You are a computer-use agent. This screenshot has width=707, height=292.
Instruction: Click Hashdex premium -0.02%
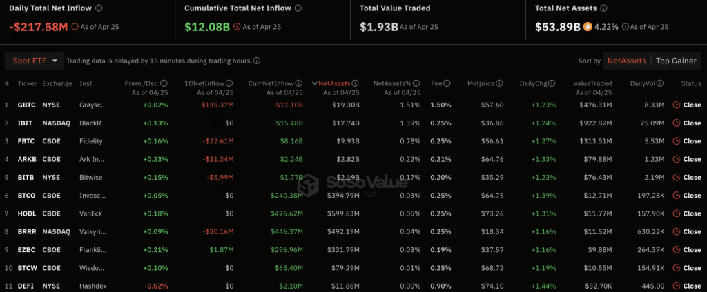[156, 286]
